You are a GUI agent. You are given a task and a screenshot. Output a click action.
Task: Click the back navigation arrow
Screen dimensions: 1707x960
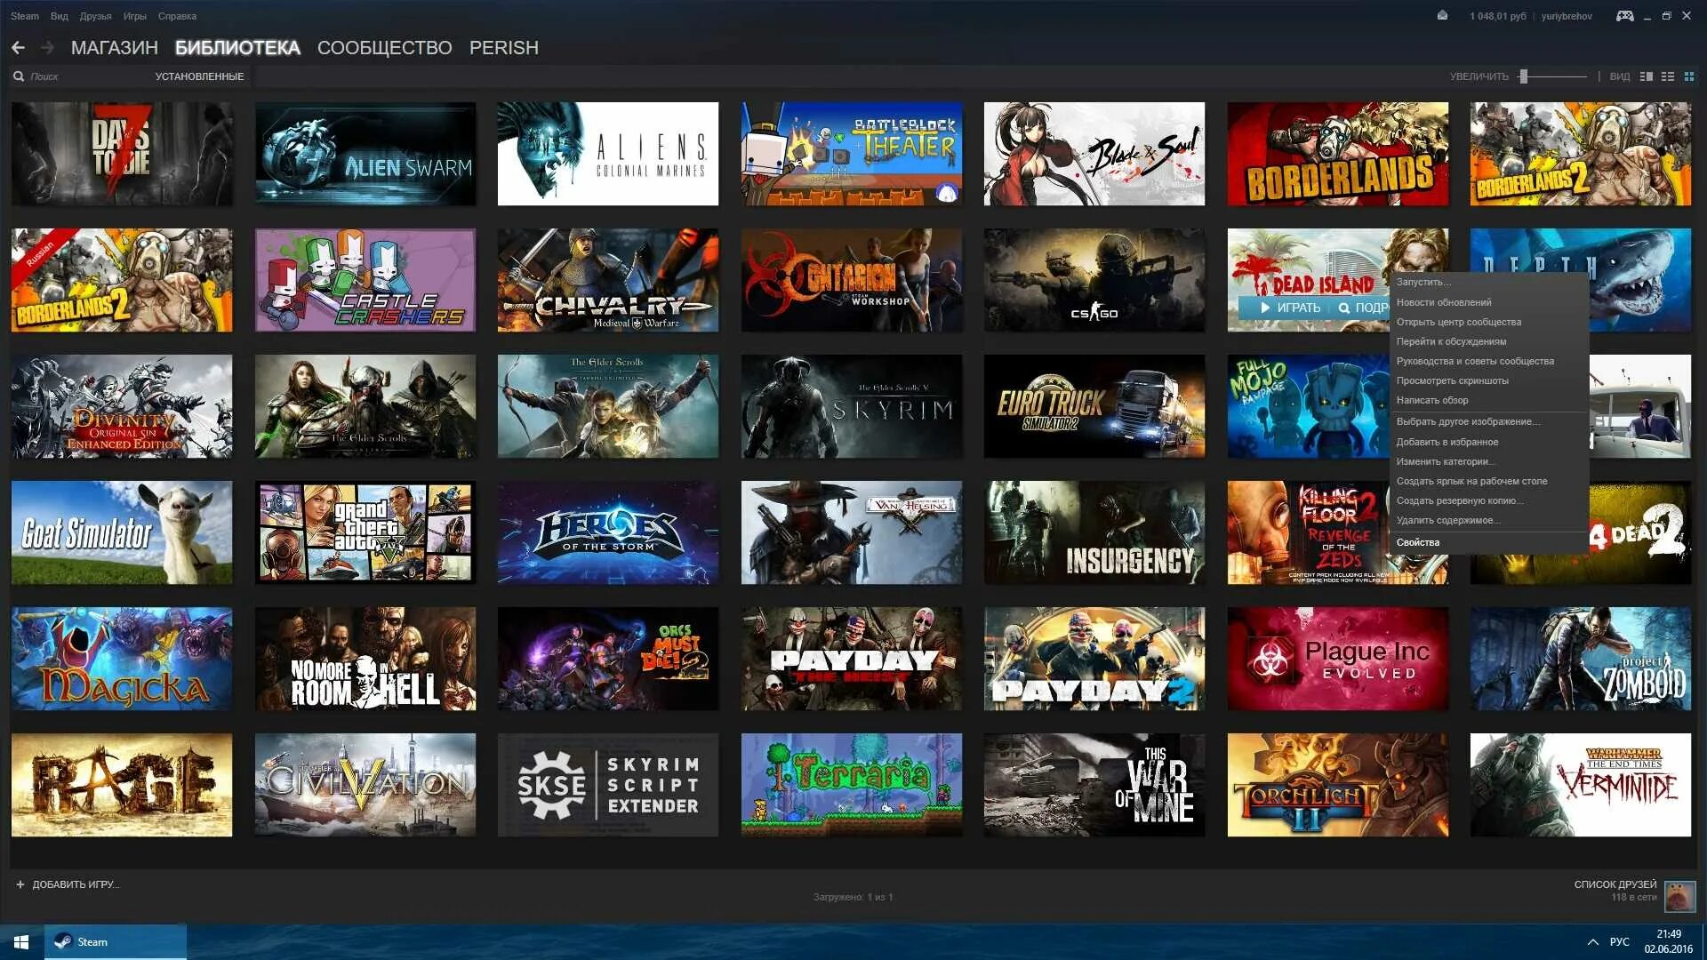click(18, 48)
